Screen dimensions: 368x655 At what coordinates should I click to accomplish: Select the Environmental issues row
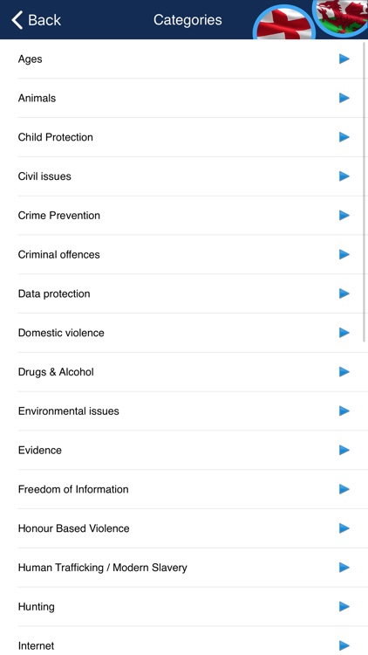pos(184,411)
